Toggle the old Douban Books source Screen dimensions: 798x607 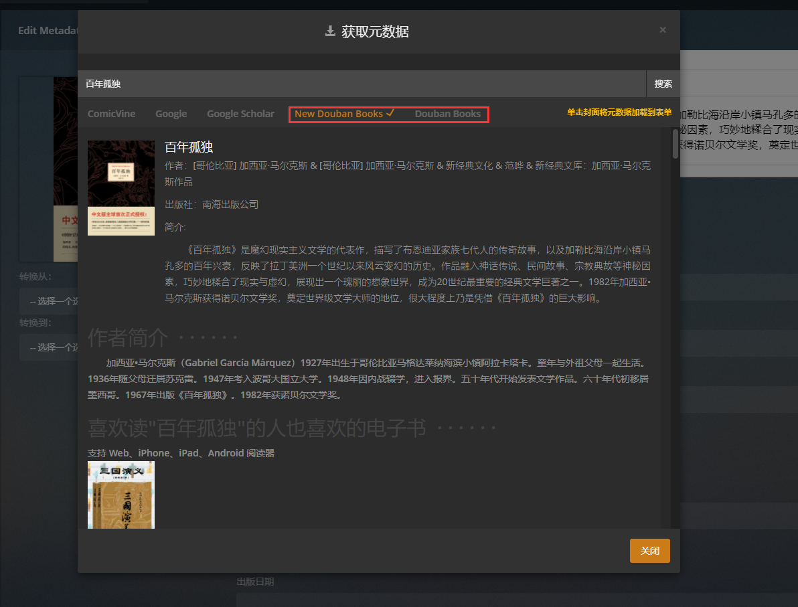[x=447, y=114]
